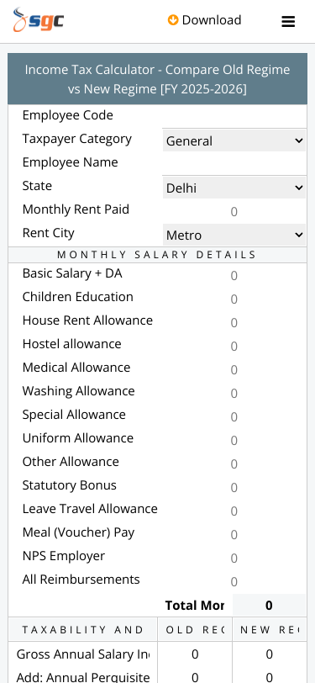Open the Taxpayer Category dropdown

(x=234, y=140)
